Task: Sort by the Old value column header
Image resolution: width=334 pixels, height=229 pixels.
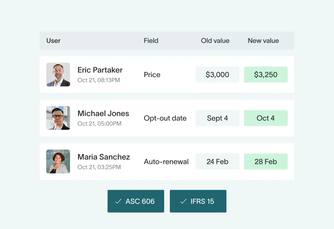Action: 215,41
